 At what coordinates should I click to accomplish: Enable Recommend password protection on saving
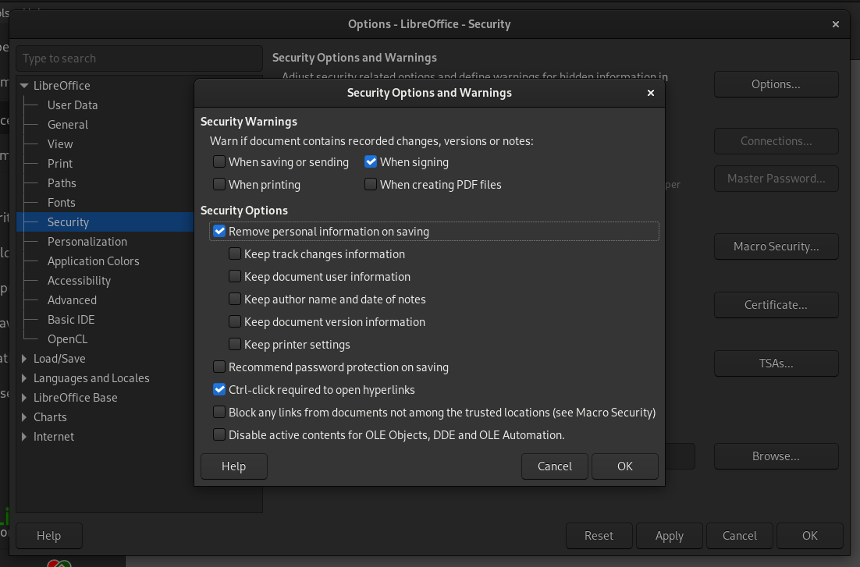click(219, 367)
